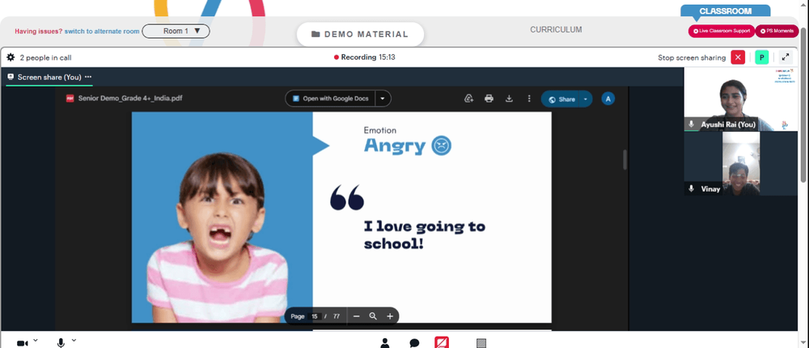The width and height of the screenshot is (809, 348).
Task: Click the PDF page number field
Action: (x=316, y=316)
